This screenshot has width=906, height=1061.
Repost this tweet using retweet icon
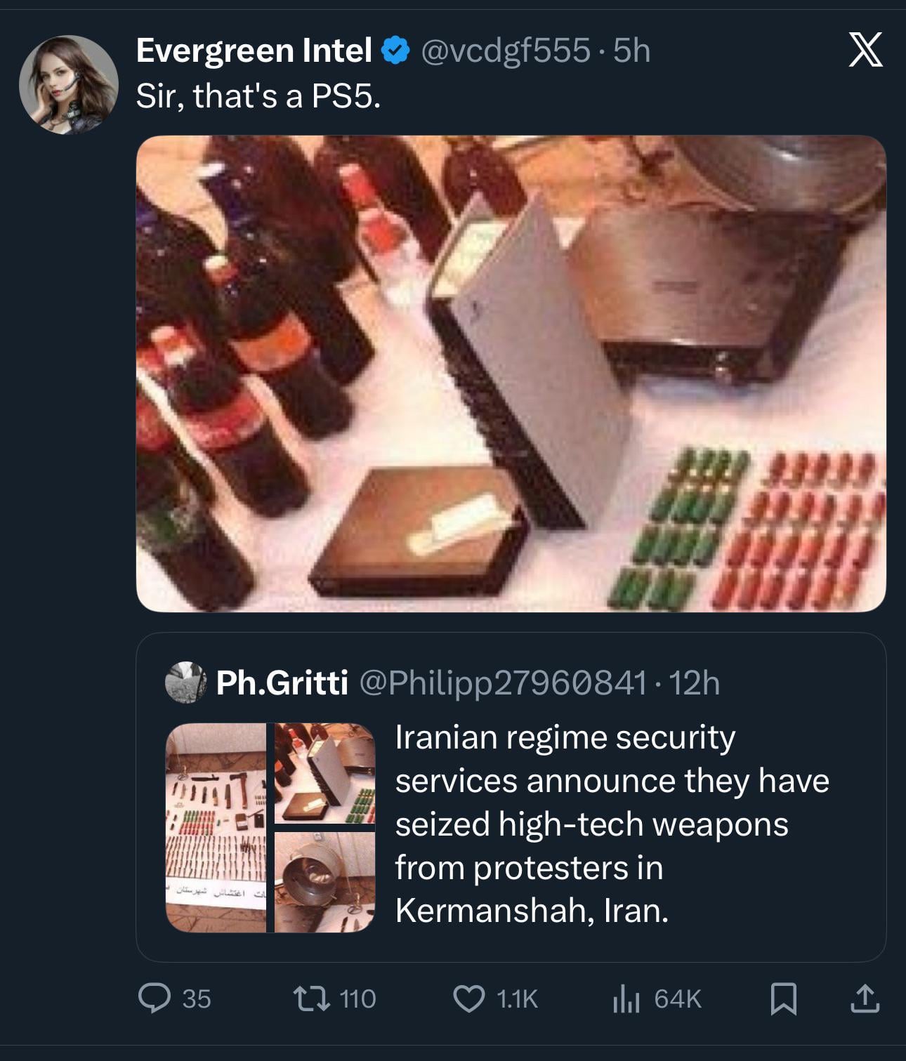pyautogui.click(x=312, y=999)
